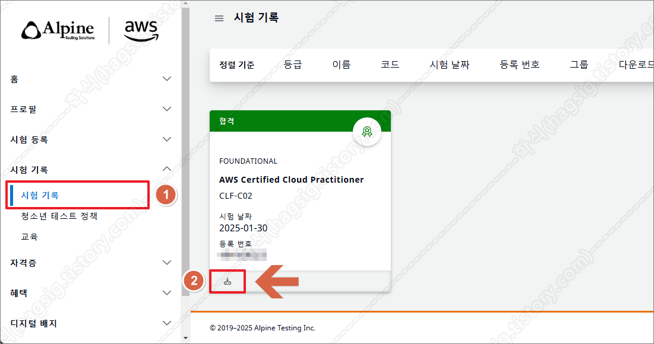
Task: Expand the 자격증 menu chevron
Action: 167,262
